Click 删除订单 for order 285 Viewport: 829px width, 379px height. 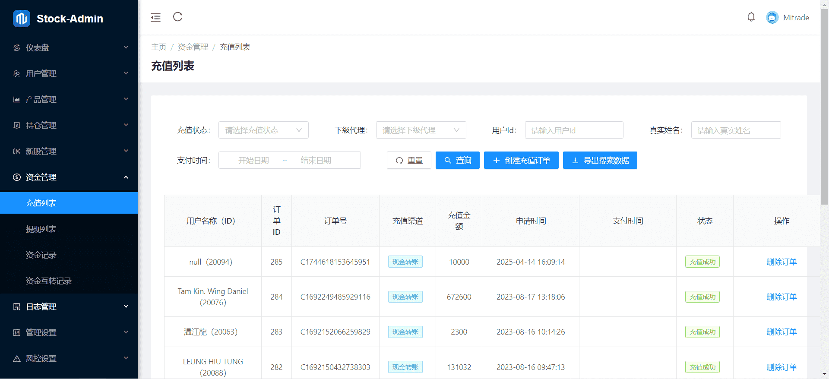pyautogui.click(x=782, y=262)
